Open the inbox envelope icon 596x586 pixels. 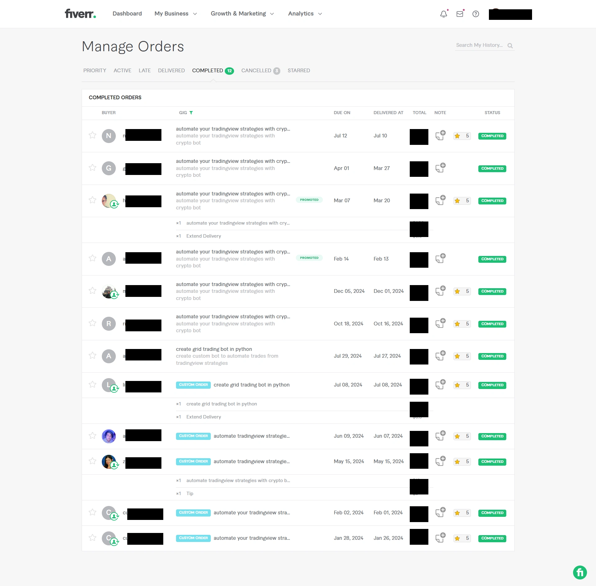click(460, 14)
